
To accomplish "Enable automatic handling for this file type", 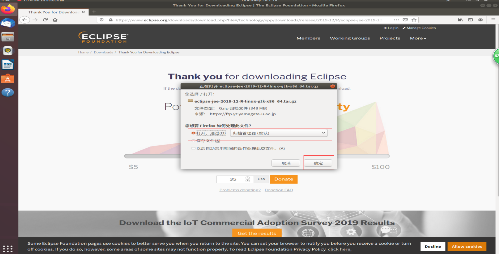I will tap(193, 149).
